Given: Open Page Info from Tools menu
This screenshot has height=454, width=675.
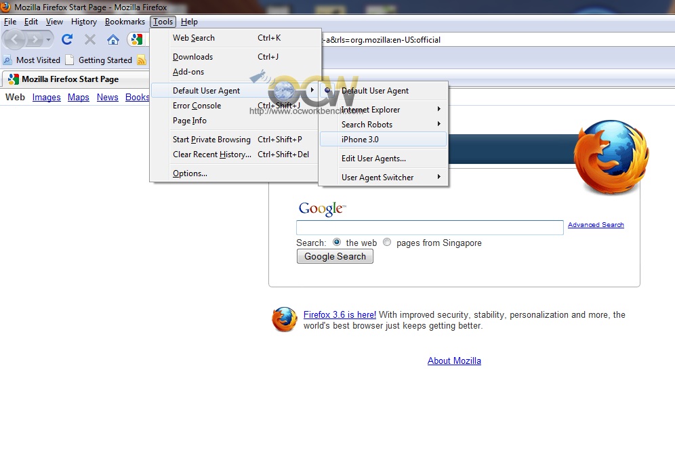Looking at the screenshot, I should [235, 121].
